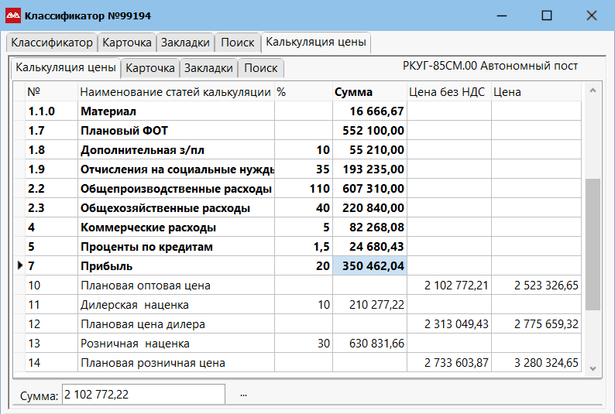Click the ellipsis button beside Сумма field
615x414 pixels.
pos(243,395)
